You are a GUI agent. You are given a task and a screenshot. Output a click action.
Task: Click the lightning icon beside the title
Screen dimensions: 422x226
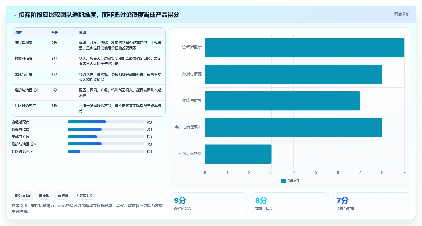click(14, 15)
